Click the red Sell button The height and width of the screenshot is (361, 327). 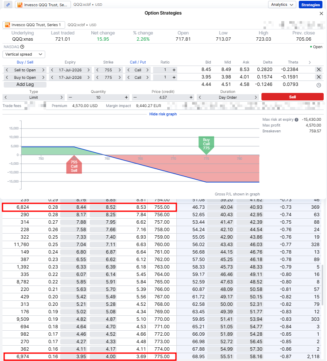[x=292, y=97]
